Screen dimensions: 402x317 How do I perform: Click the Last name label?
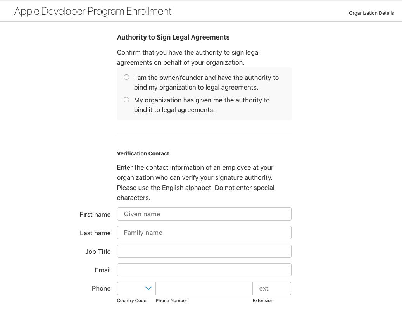coord(95,233)
